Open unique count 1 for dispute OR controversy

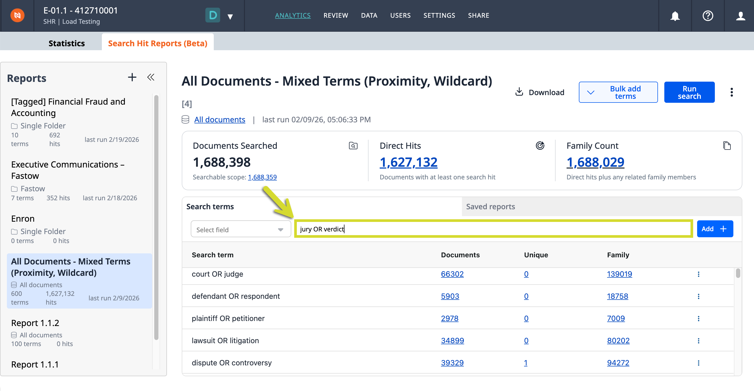(526, 363)
